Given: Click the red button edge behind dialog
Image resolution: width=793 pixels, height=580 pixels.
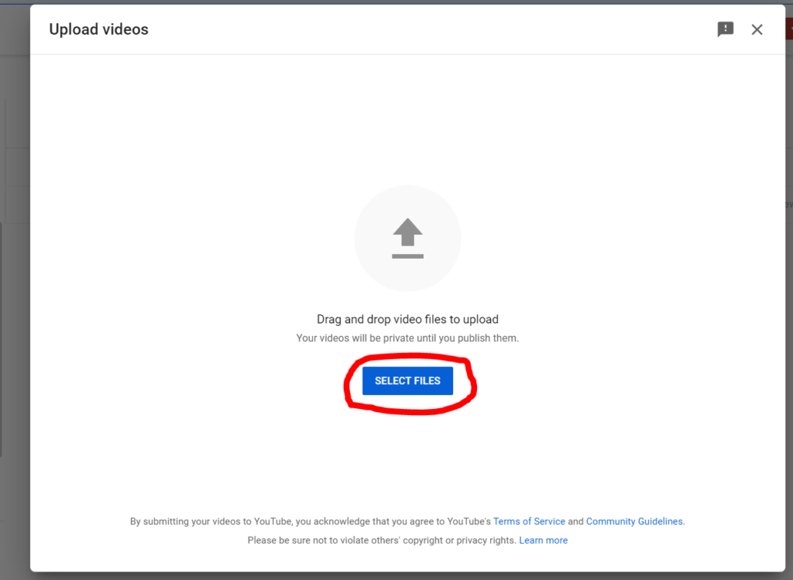Looking at the screenshot, I should pos(789,29).
